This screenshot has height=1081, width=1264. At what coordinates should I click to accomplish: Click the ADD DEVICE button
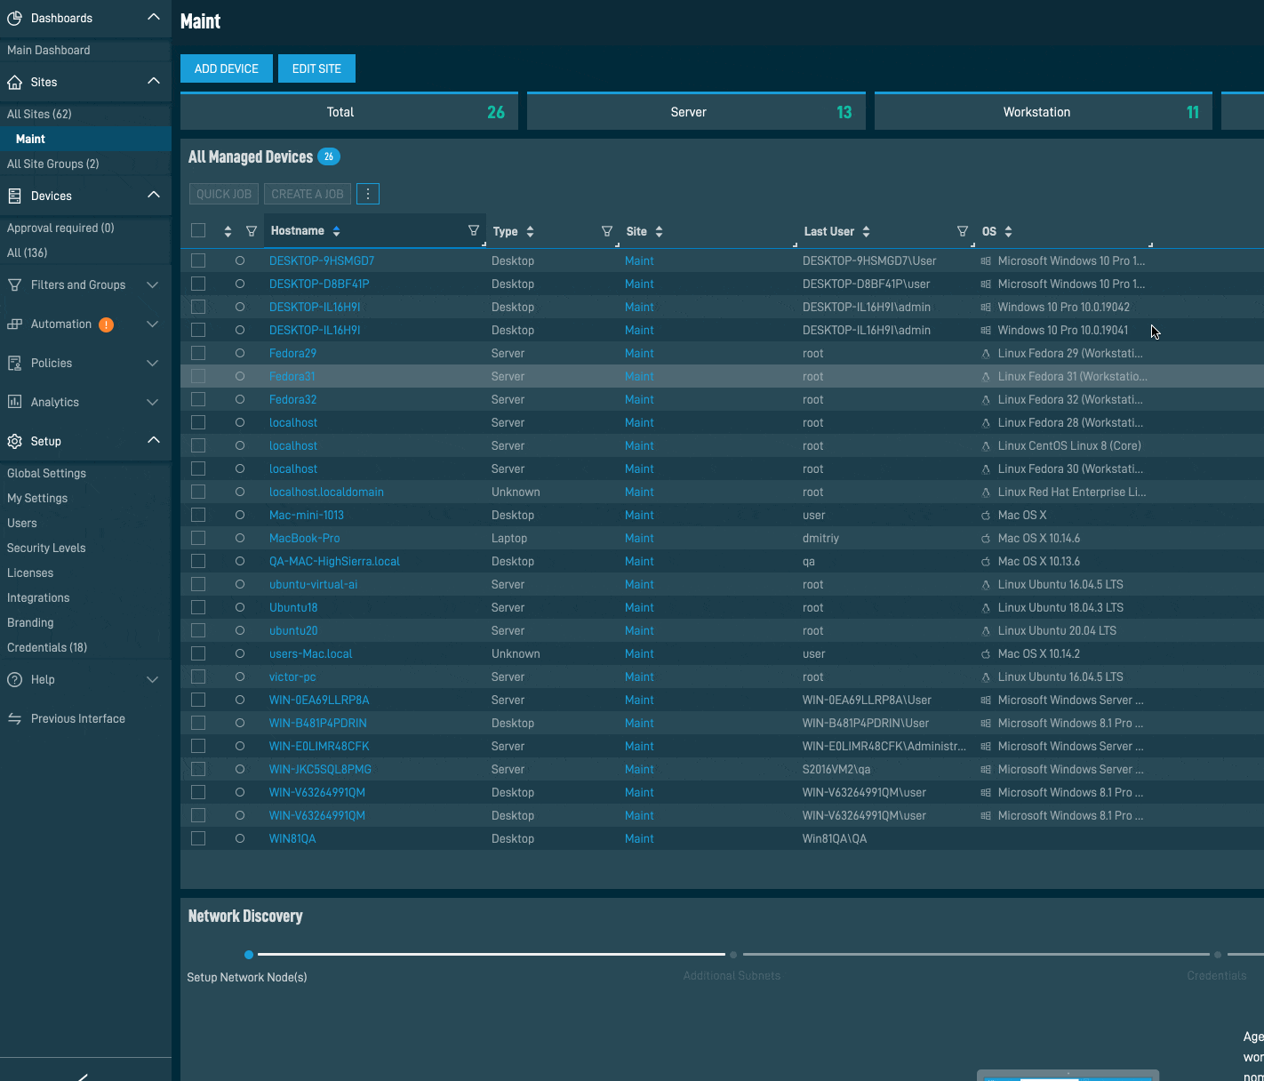tap(226, 68)
